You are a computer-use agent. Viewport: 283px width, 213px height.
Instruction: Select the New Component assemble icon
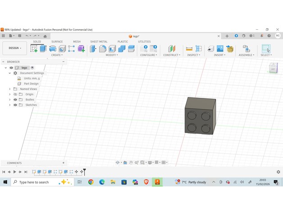click(x=246, y=49)
